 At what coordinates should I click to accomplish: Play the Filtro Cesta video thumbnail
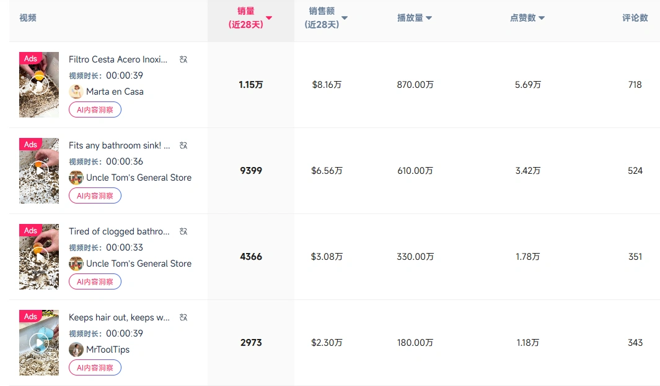[x=39, y=85]
